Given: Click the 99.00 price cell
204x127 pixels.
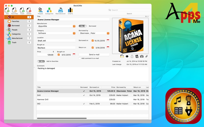Looking at the screenshot, I should (112, 104).
